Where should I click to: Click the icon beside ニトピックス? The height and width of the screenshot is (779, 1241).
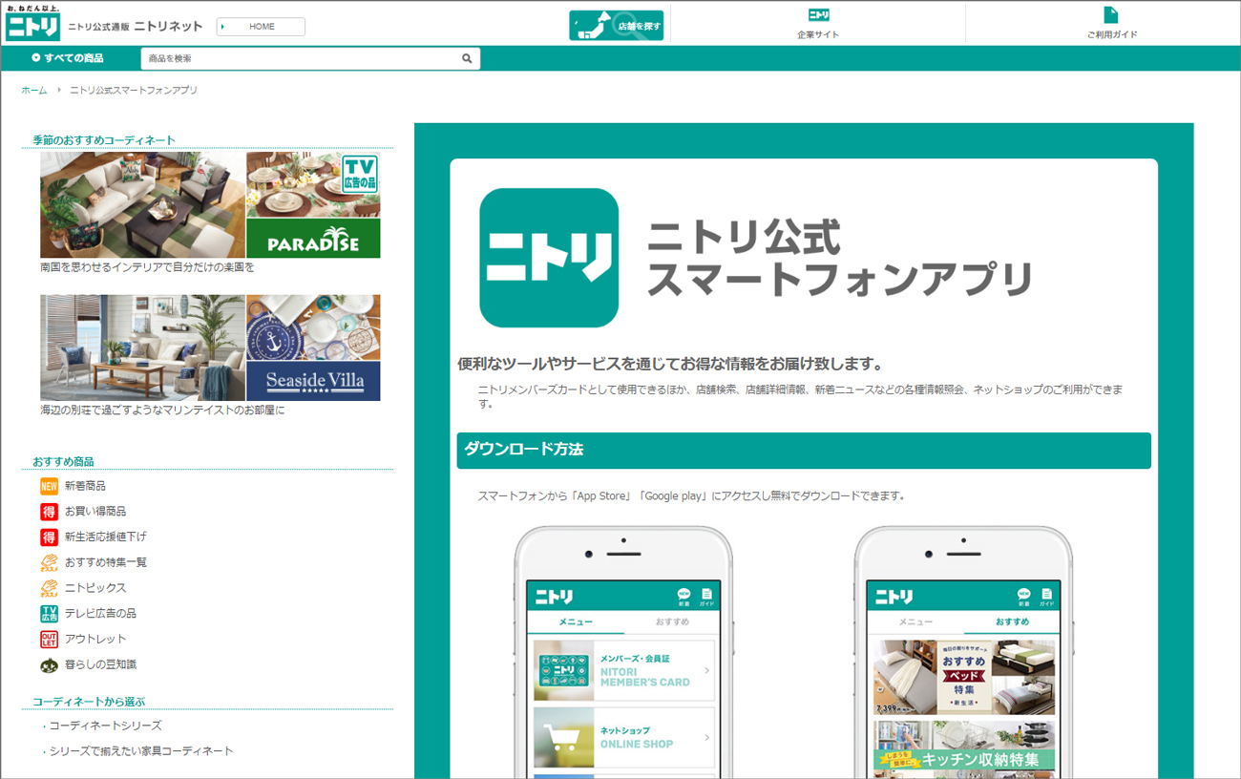click(49, 588)
